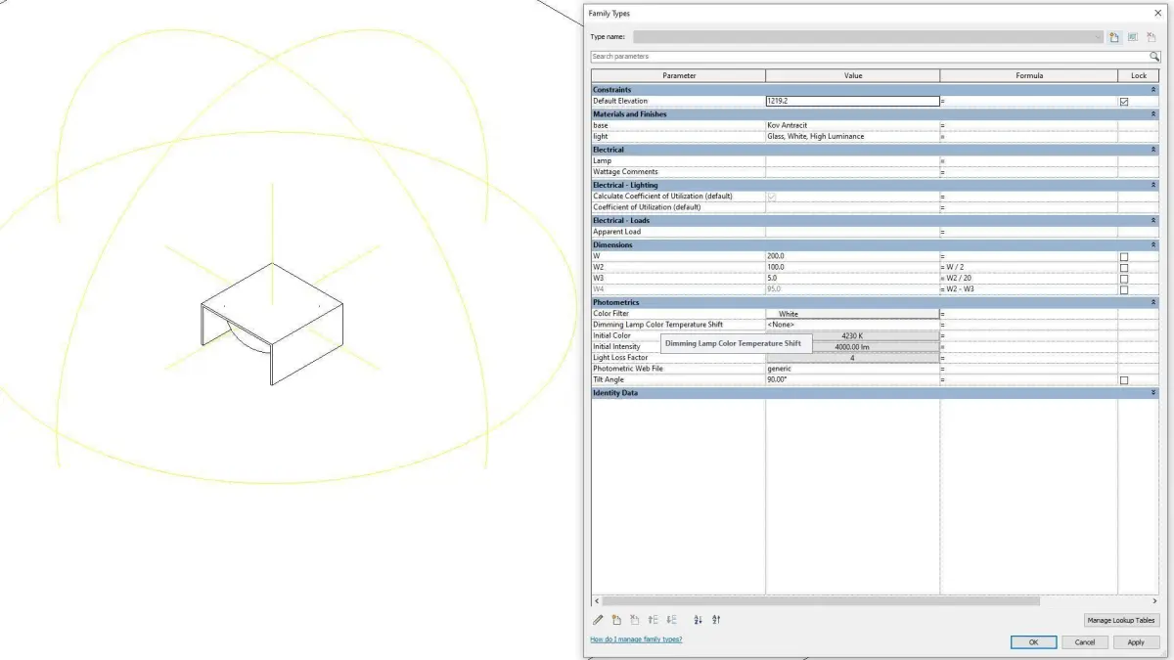The height and width of the screenshot is (660, 1174).
Task: Click the Delete Type icon near Type name
Action: [x=1151, y=37]
